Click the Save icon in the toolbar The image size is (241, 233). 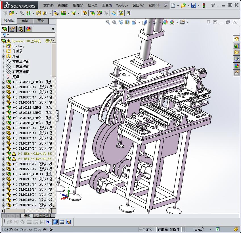pyautogui.click(x=193, y=5)
